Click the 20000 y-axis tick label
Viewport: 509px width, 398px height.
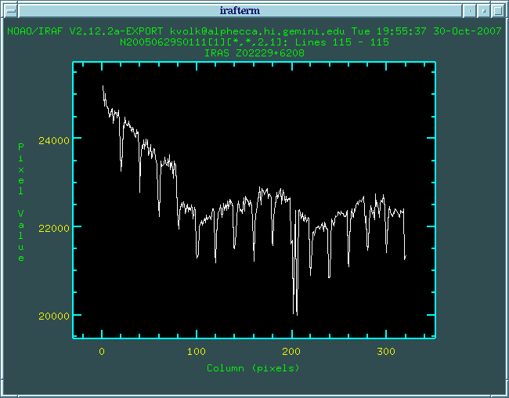pyautogui.click(x=54, y=316)
